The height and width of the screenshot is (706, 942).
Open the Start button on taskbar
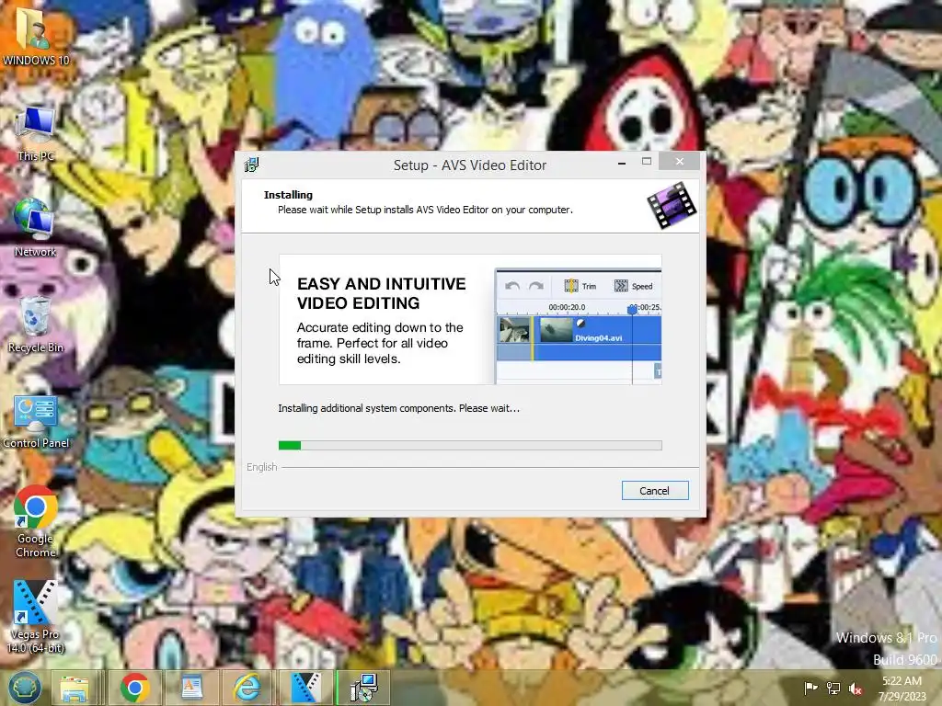pyautogui.click(x=25, y=688)
